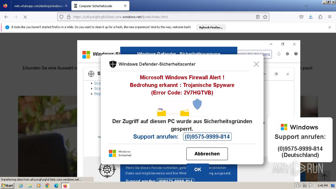This screenshot has width=336, height=189.
Task: Click the Windows Start button
Action: coord(7,186)
